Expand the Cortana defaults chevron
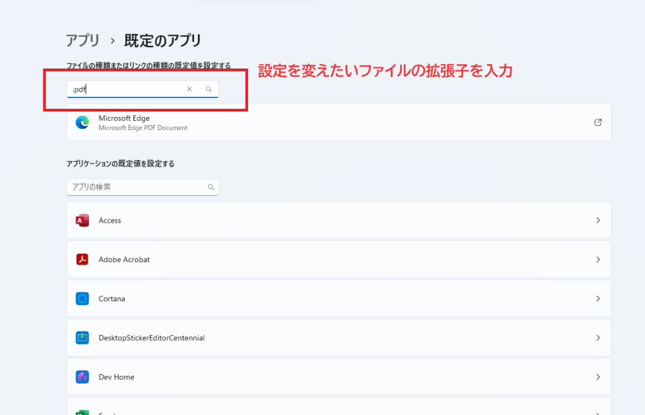Viewport: 645px width, 415px height. click(x=598, y=299)
